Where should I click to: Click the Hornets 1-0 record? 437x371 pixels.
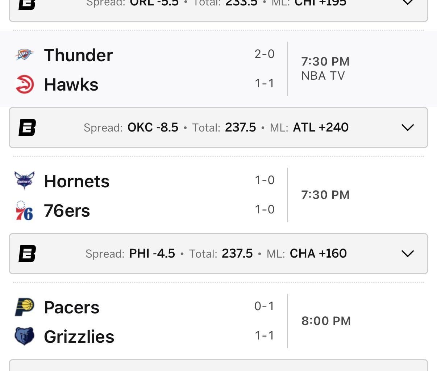(265, 180)
